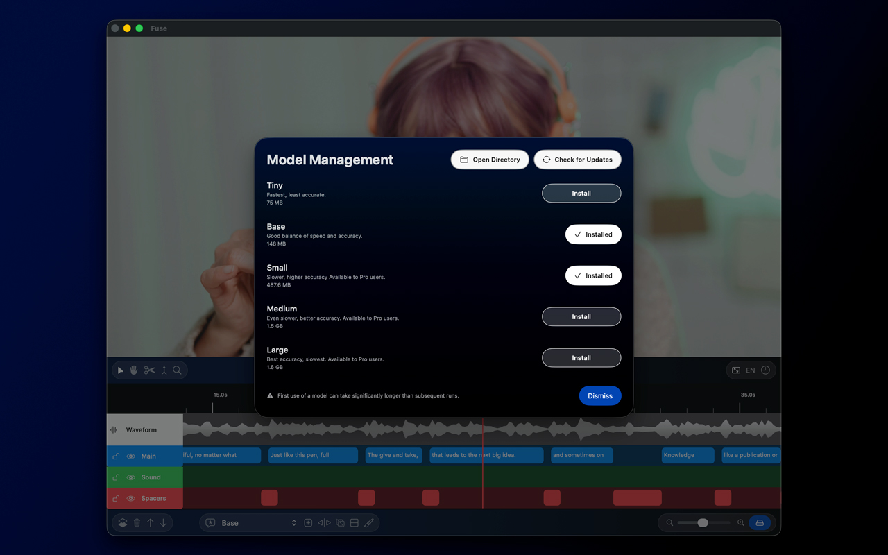
Task: Click Check for Updates
Action: point(577,160)
